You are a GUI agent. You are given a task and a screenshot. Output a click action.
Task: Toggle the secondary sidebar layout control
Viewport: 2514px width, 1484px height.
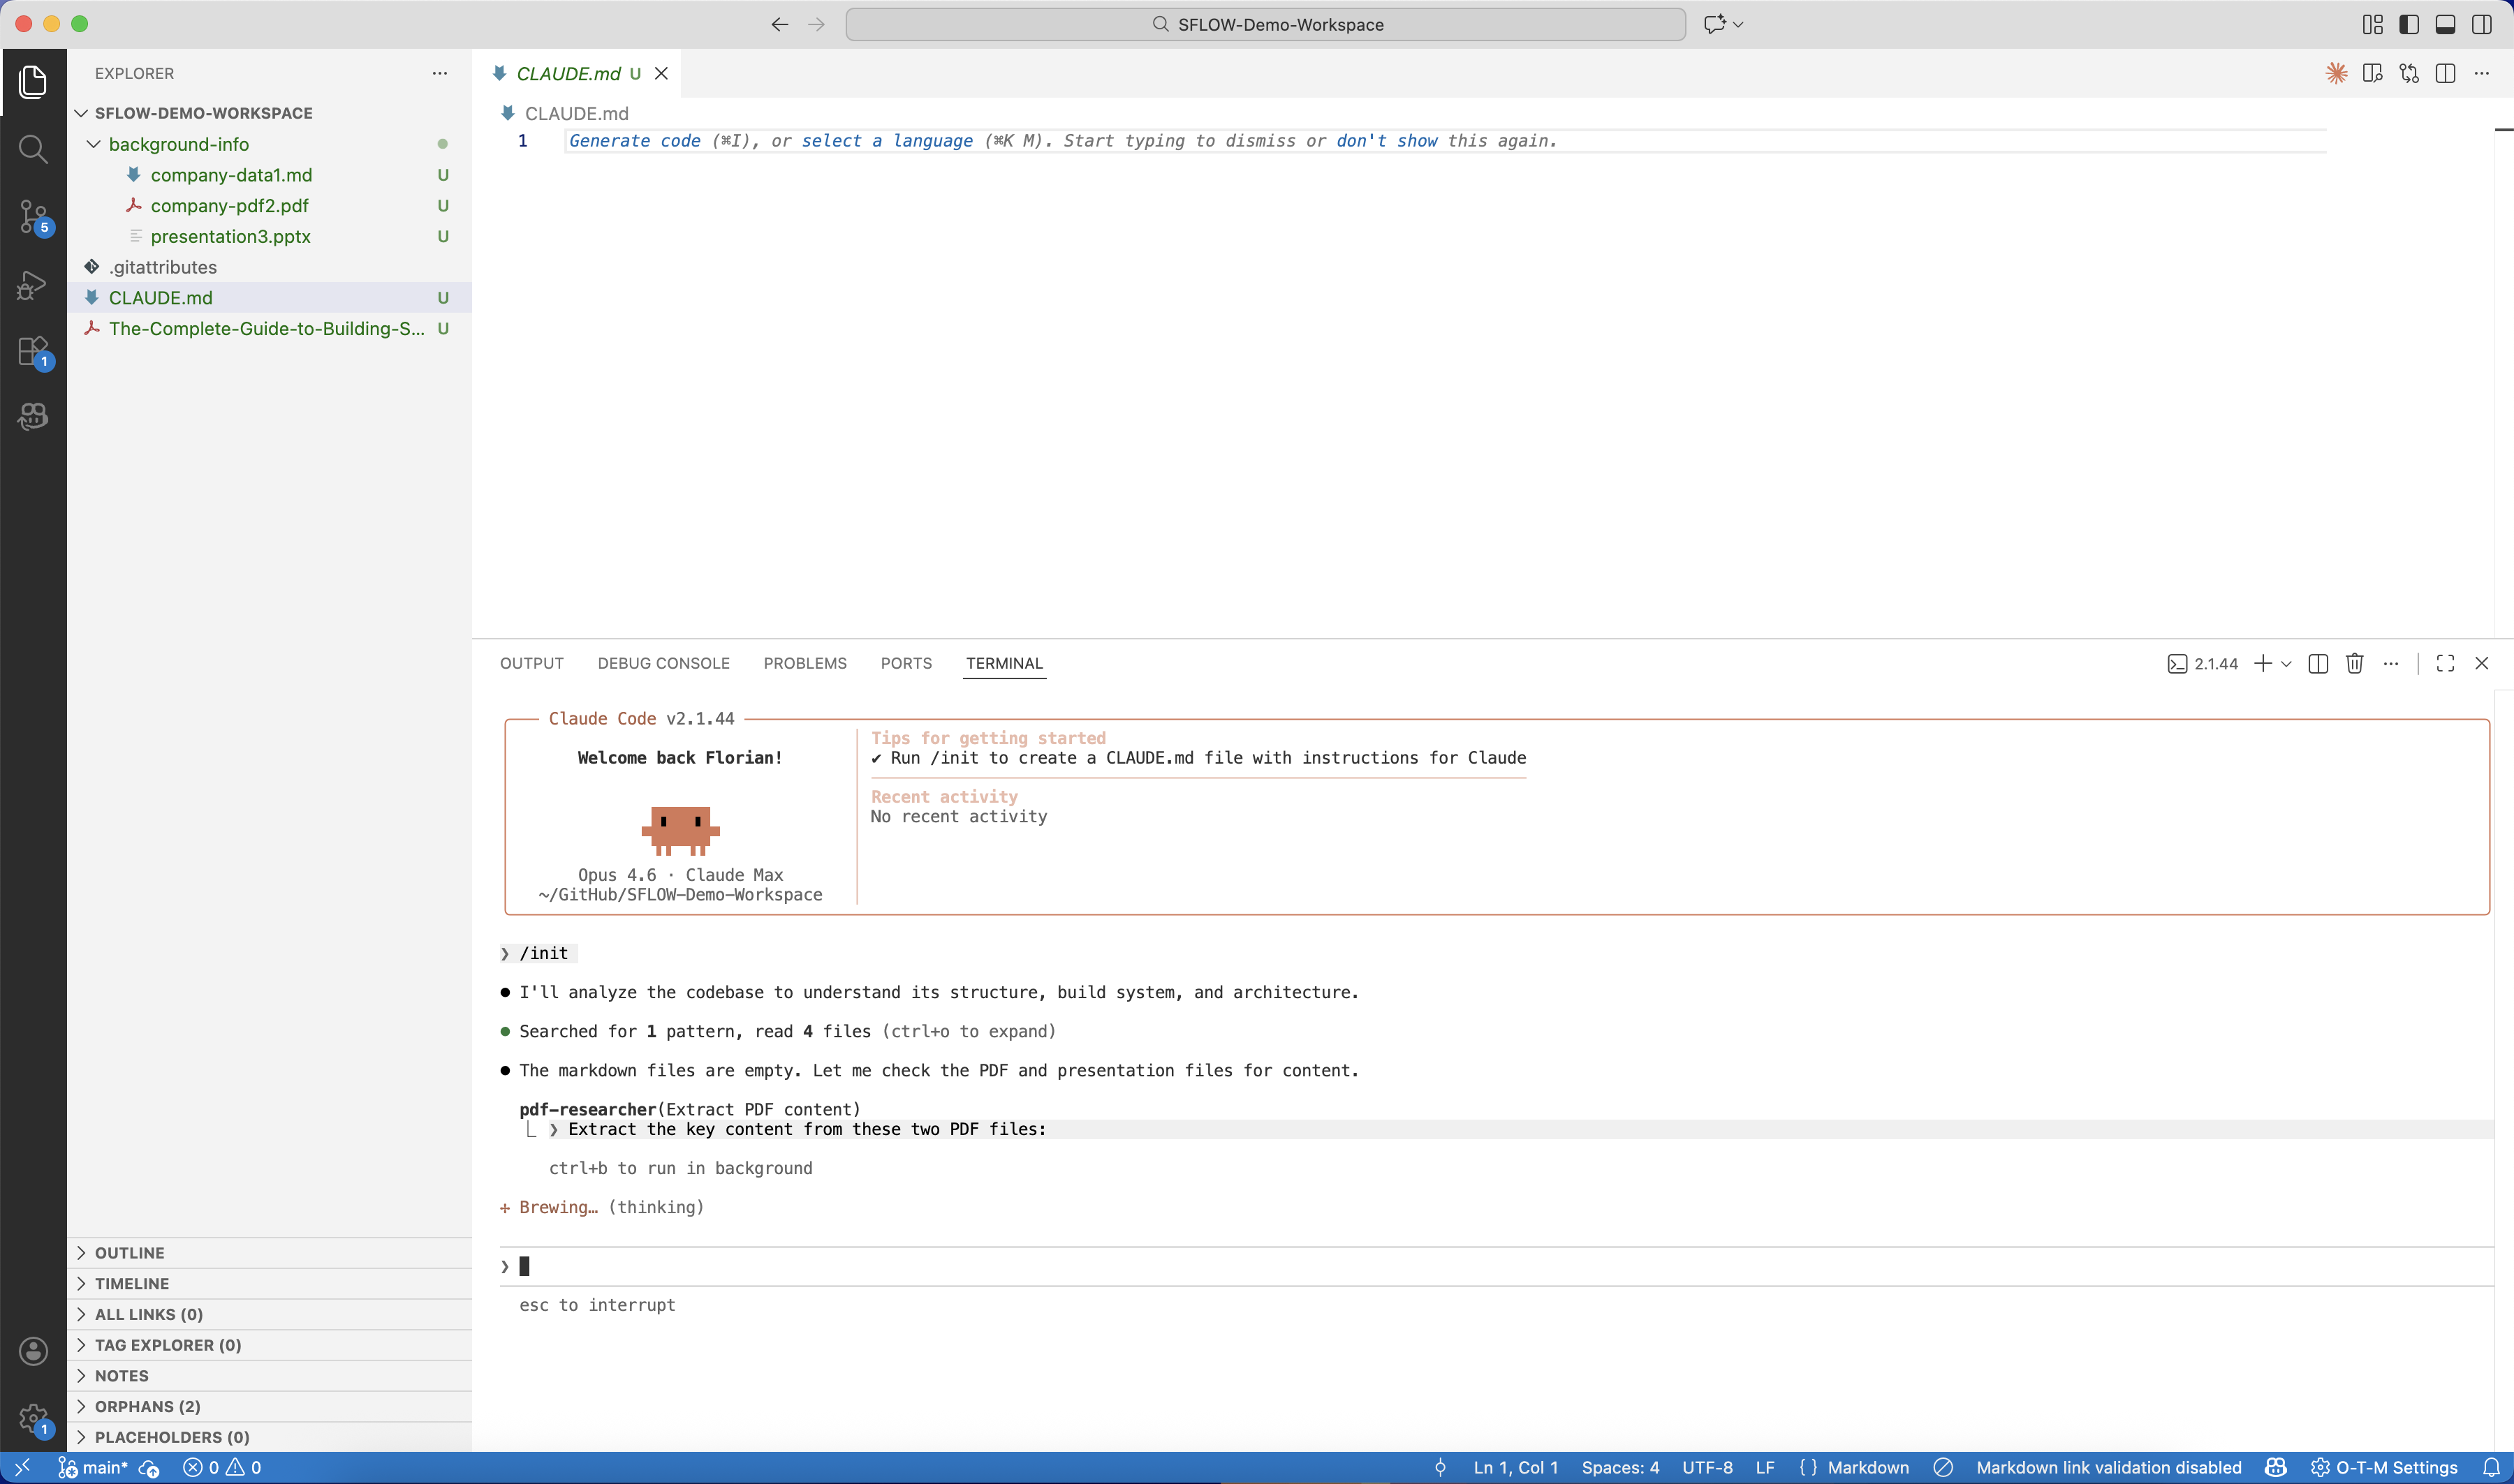2482,24
